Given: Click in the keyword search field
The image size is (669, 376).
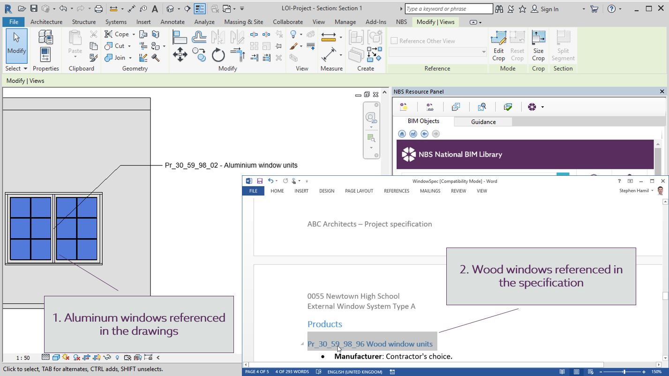Looking at the screenshot, I should (449, 9).
